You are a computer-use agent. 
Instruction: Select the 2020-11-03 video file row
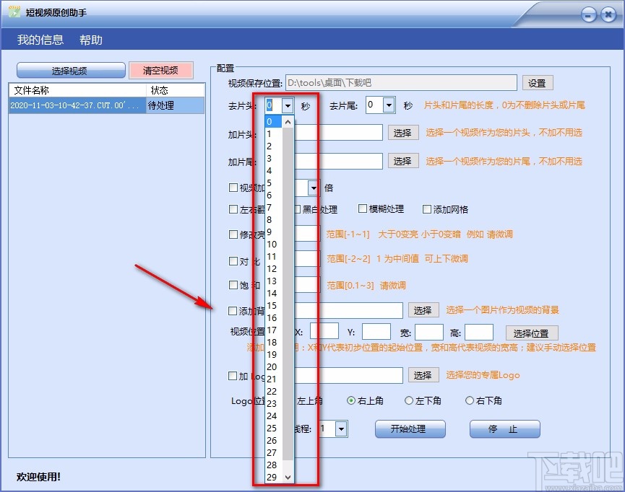(x=106, y=105)
